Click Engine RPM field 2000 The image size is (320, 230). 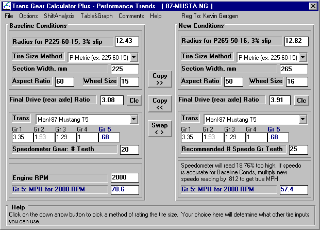click(x=125, y=177)
